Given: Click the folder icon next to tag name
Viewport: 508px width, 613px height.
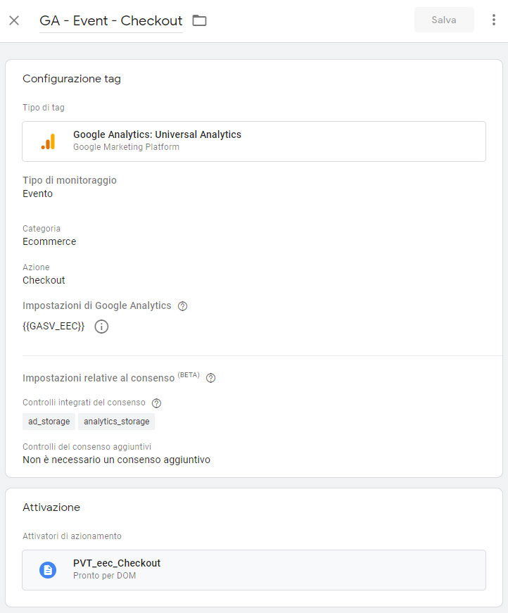Looking at the screenshot, I should point(199,20).
